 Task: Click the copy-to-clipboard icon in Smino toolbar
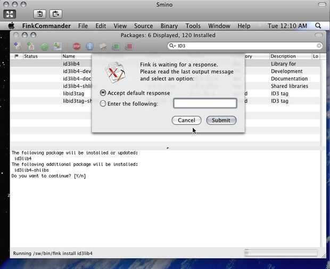pyautogui.click(x=40, y=14)
